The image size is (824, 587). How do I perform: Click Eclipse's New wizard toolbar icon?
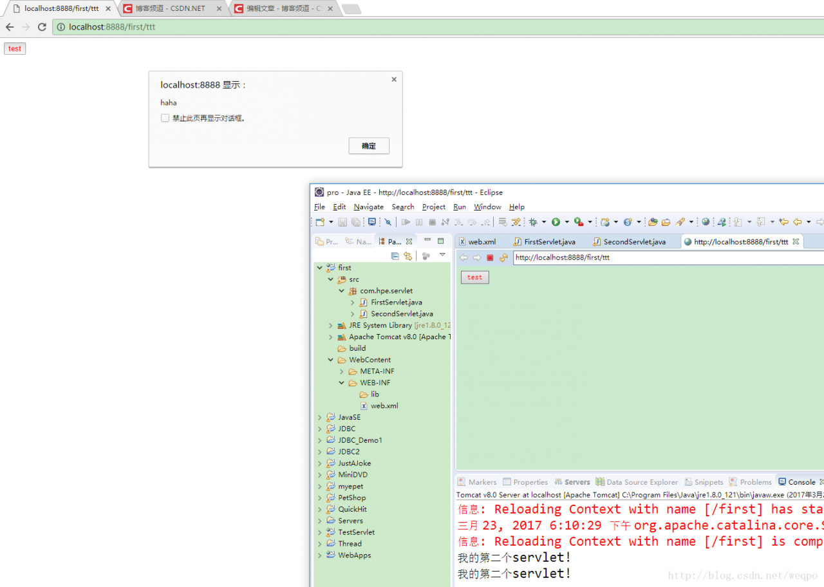pos(320,222)
